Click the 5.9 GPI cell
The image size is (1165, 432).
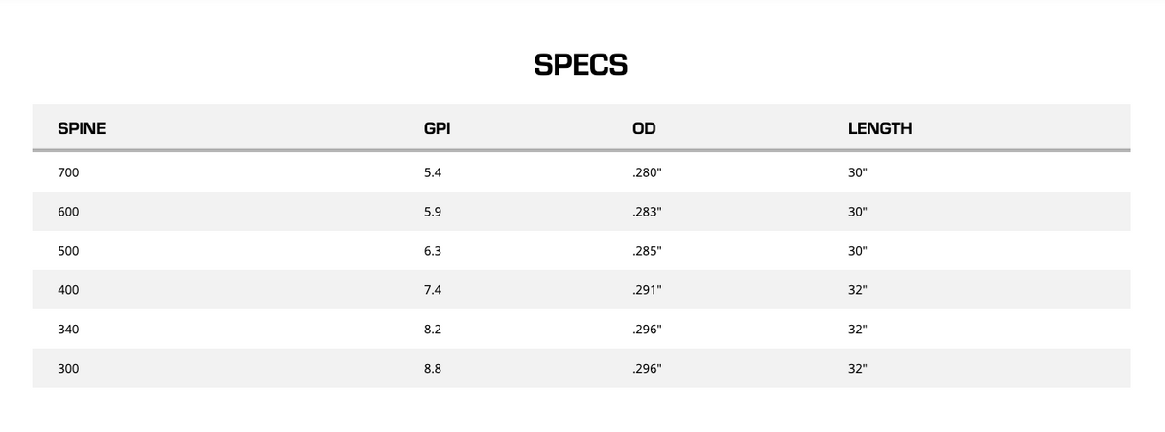click(x=433, y=212)
